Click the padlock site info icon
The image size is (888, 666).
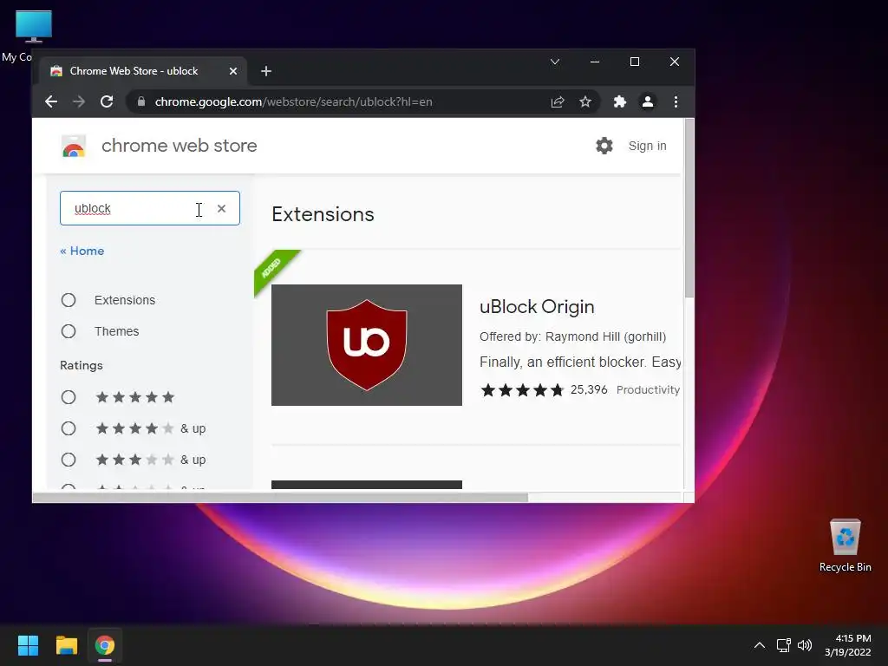141,101
